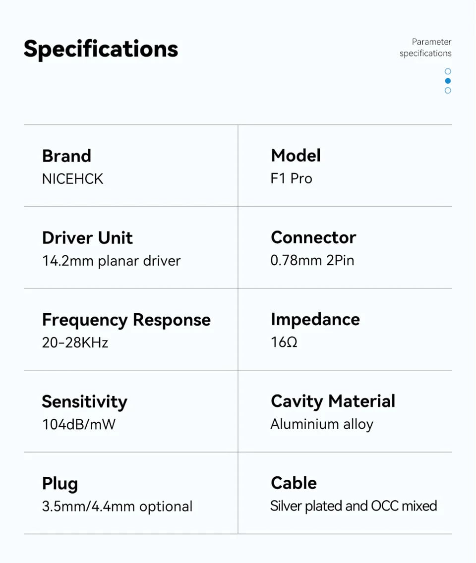Select the NICEHCK brand value
The width and height of the screenshot is (476, 563).
point(72,178)
